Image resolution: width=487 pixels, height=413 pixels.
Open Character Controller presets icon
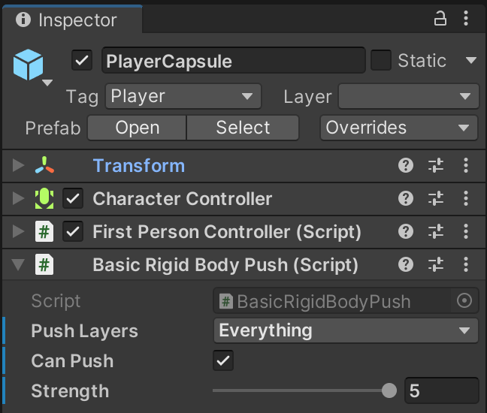pyautogui.click(x=436, y=199)
